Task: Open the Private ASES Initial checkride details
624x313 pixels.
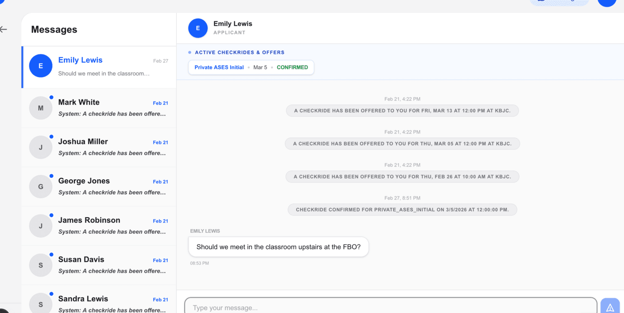Action: click(219, 67)
